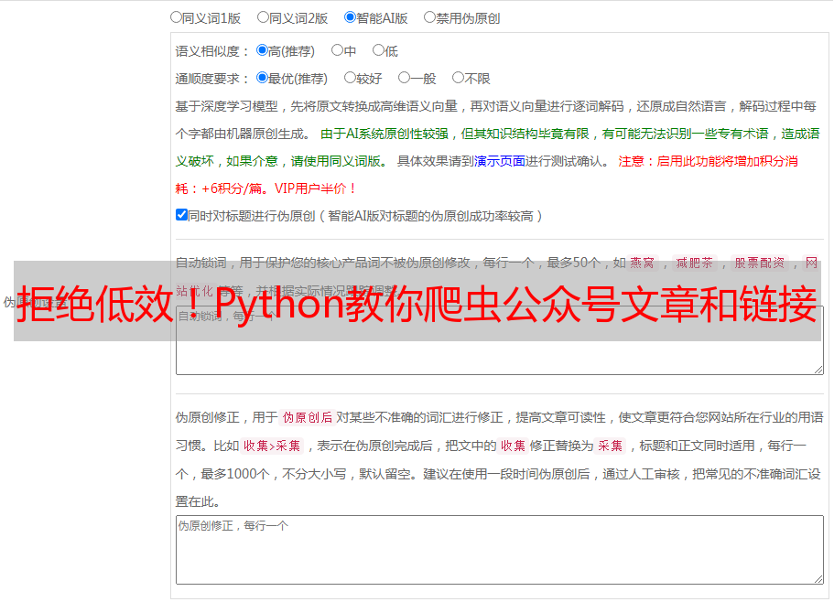Select the 同义词1版 radio option

pos(176,17)
